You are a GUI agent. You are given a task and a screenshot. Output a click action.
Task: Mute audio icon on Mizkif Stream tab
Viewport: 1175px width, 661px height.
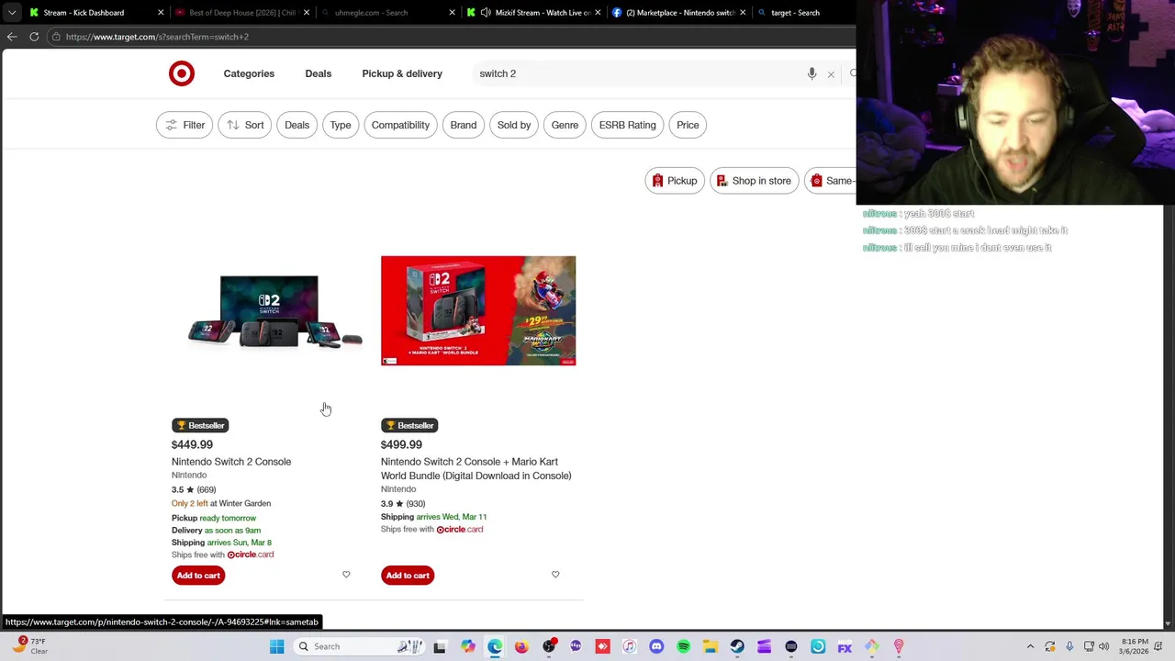click(485, 13)
